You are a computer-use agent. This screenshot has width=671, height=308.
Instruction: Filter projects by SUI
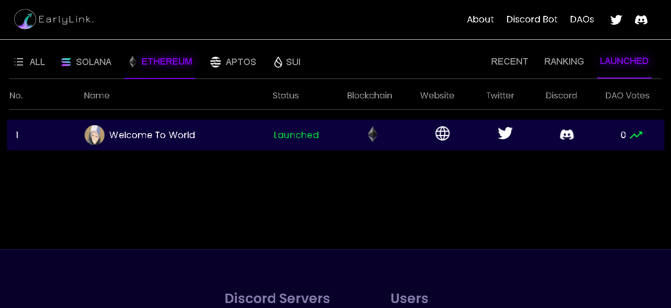click(288, 62)
